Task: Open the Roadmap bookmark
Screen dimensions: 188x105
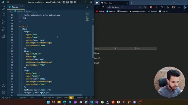Action: (x=152, y=11)
